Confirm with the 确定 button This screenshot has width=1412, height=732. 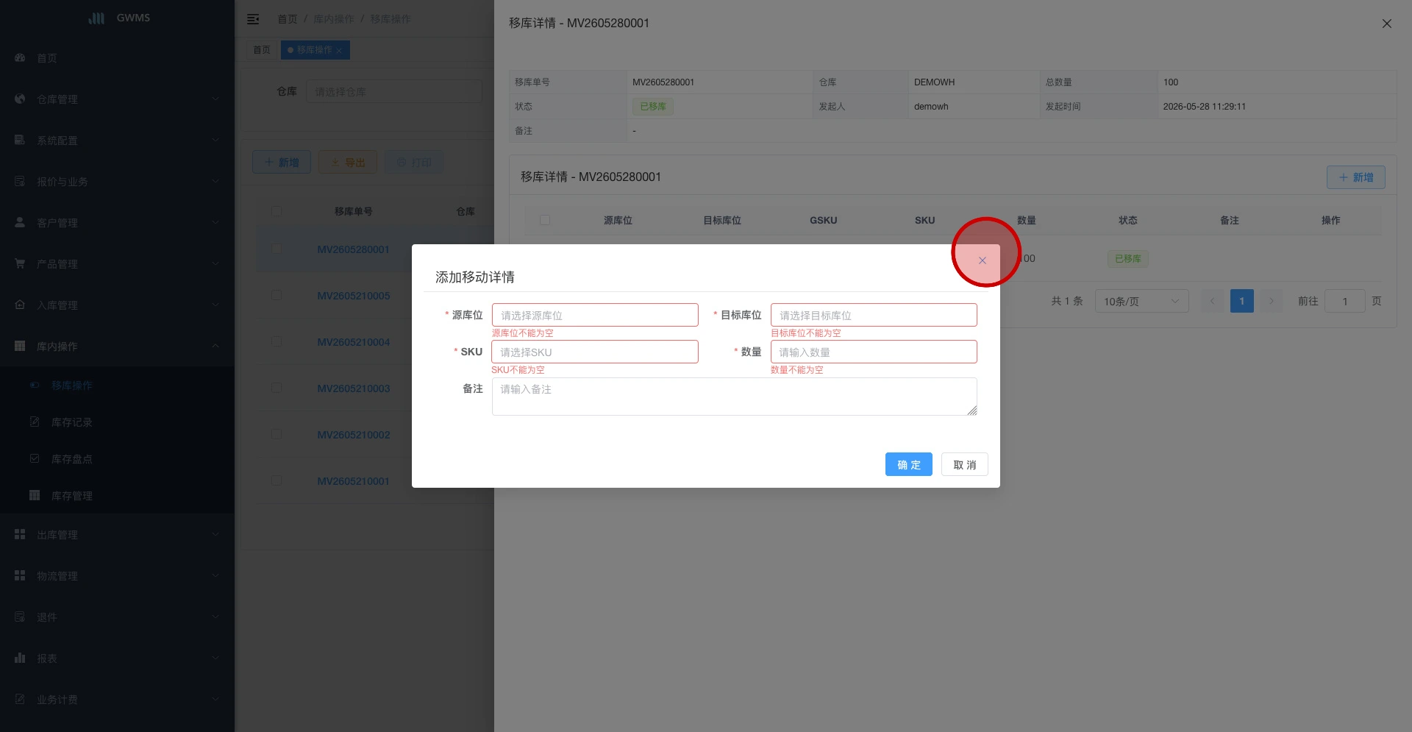909,464
